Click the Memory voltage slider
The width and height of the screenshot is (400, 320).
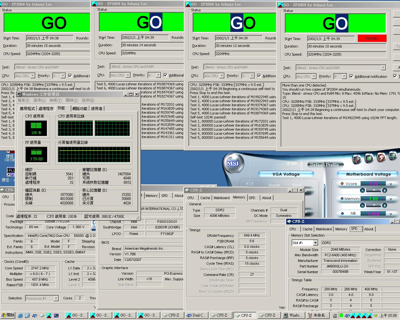coord(373,205)
